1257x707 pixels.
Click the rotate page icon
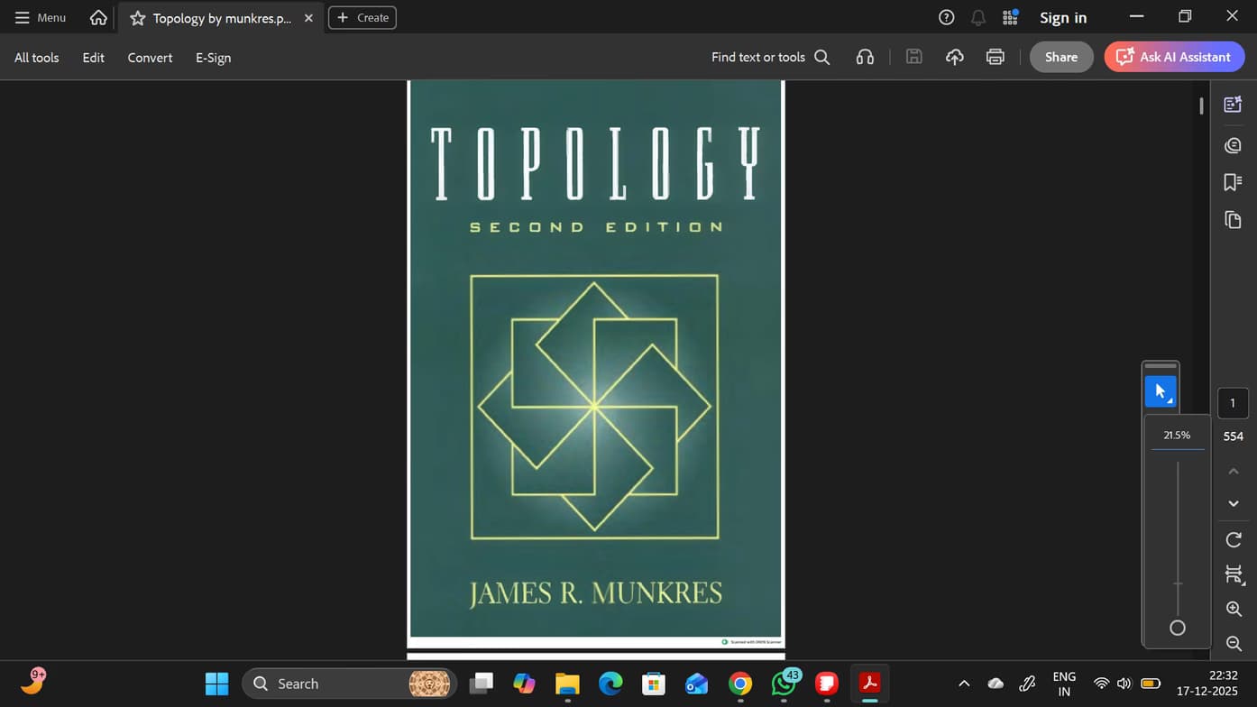[x=1234, y=539]
